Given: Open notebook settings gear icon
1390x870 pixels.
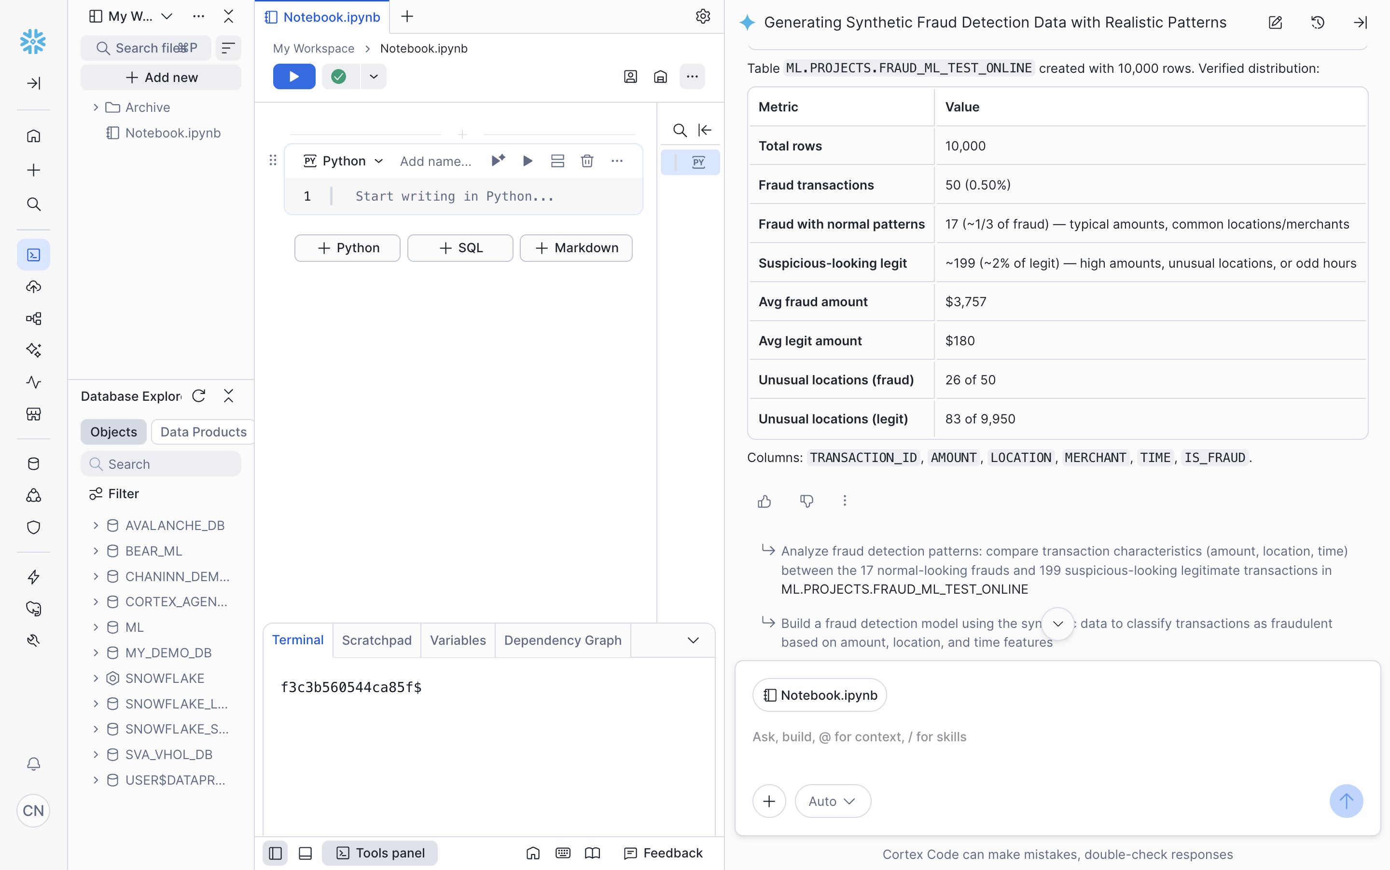Looking at the screenshot, I should 703,17.
